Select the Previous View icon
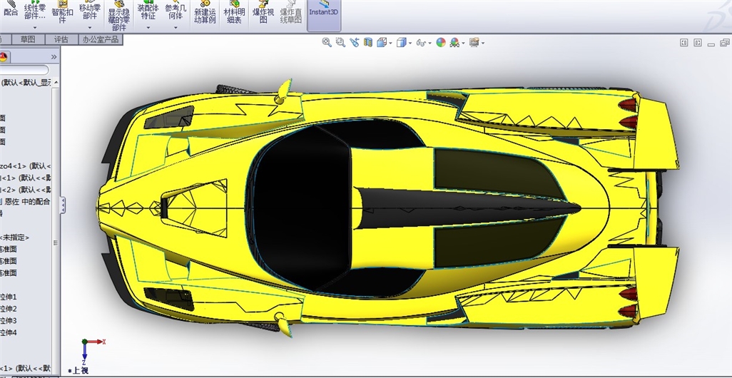732x378 pixels. tap(354, 43)
